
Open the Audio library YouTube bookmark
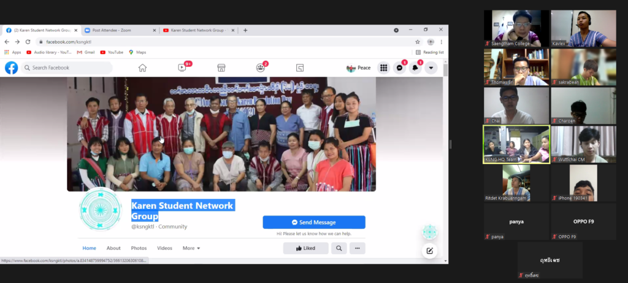[49, 52]
